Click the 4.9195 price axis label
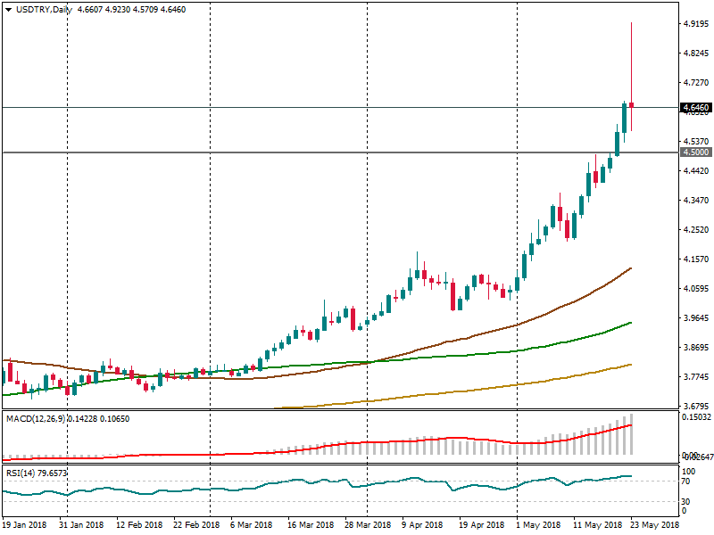Viewport: 714px width, 535px height. pyautogui.click(x=695, y=25)
